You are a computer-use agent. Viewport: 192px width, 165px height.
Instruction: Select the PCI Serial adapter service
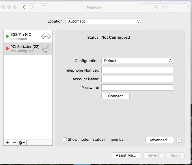coord(23,49)
